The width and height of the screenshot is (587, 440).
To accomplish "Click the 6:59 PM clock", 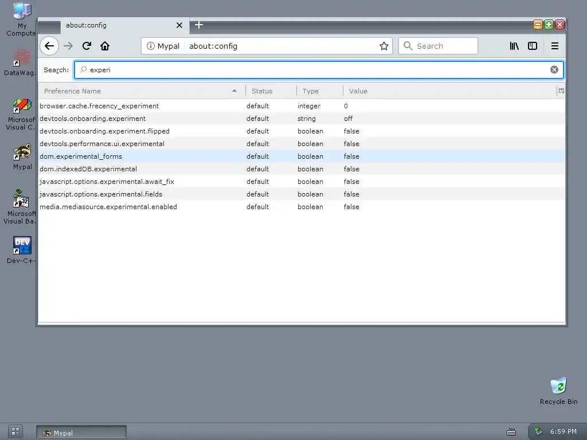I will [563, 431].
